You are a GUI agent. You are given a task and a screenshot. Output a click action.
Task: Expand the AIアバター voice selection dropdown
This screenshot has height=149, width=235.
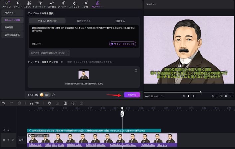click(50, 53)
